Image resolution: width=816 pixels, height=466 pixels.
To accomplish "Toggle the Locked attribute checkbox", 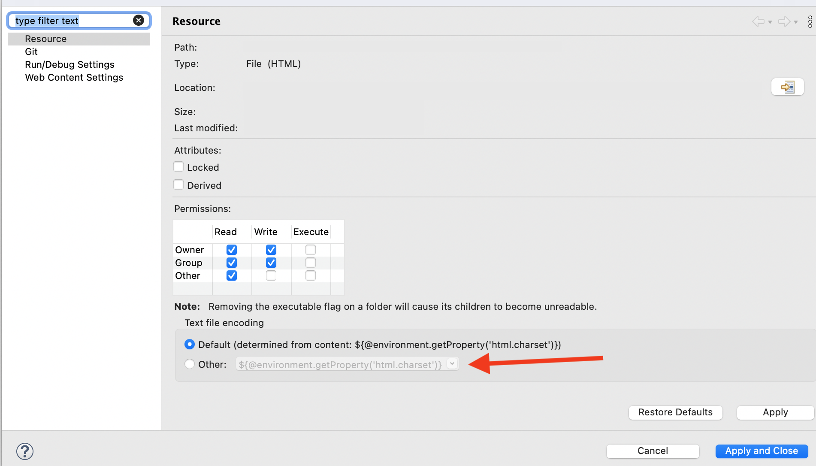I will pyautogui.click(x=178, y=167).
